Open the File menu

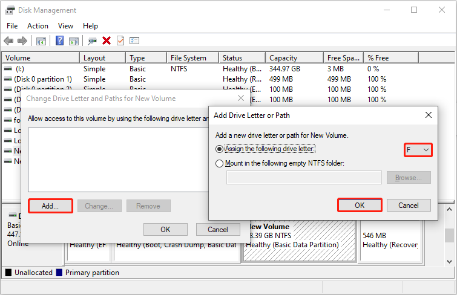tap(12, 26)
